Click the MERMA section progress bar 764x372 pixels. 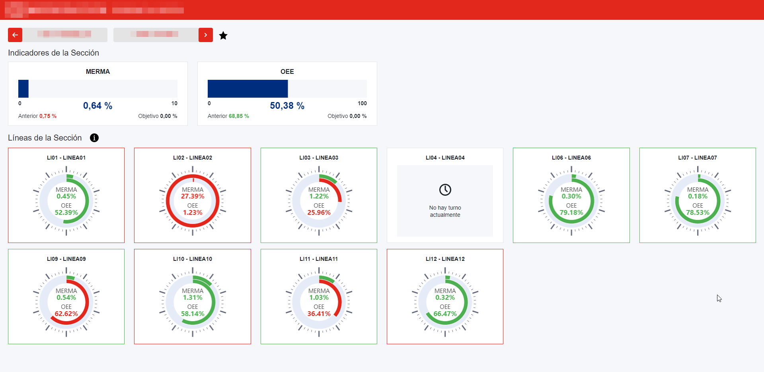(98, 89)
